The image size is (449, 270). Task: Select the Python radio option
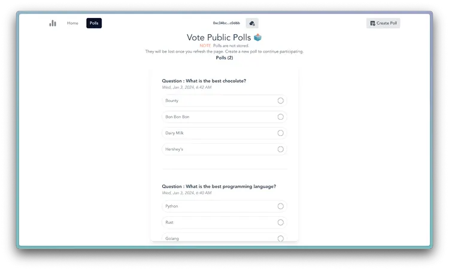tap(281, 206)
